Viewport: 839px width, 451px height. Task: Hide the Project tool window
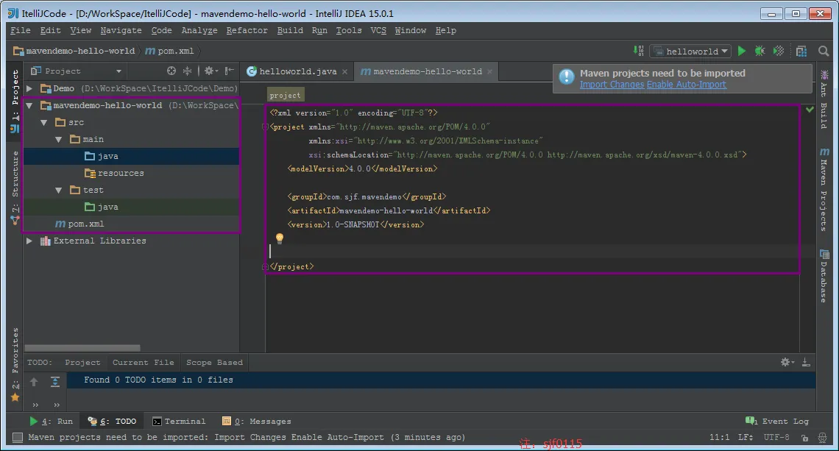(229, 71)
